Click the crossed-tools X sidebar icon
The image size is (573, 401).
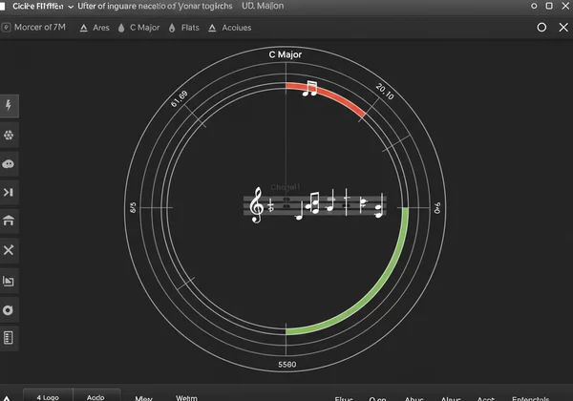[9, 250]
